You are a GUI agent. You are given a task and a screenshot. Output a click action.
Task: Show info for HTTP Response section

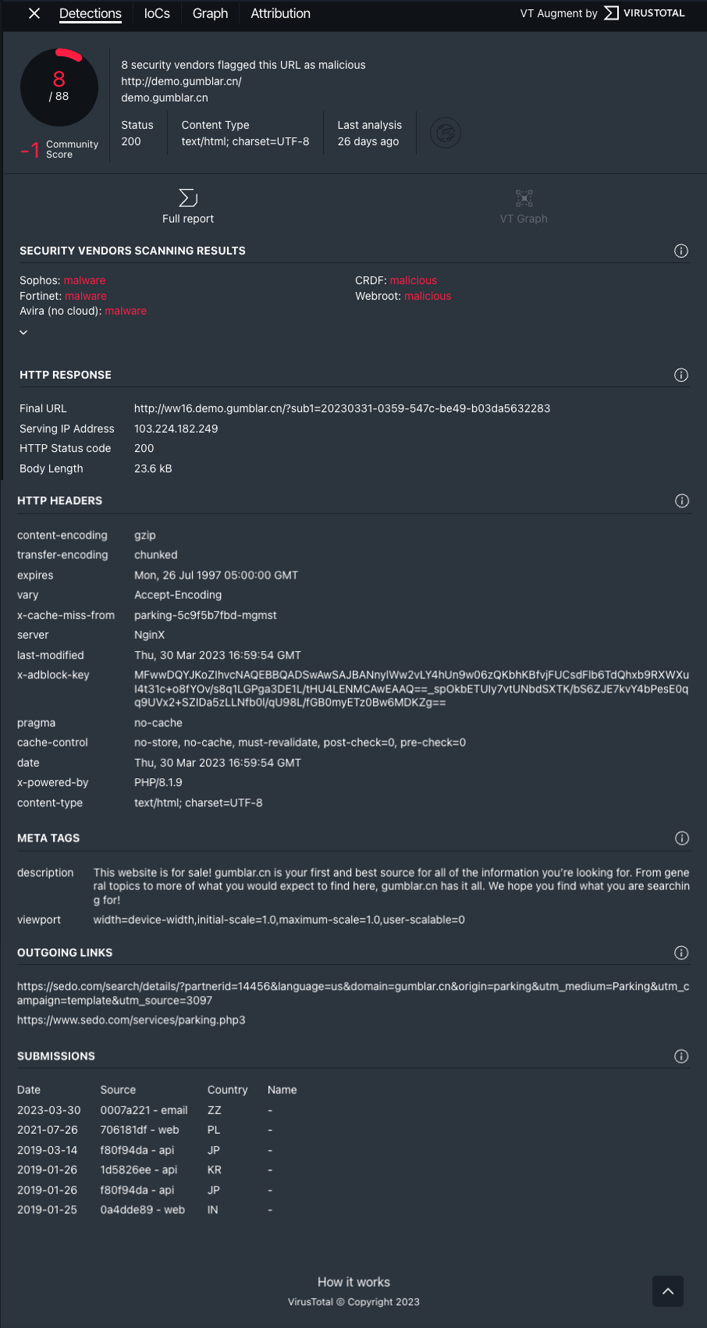click(681, 375)
